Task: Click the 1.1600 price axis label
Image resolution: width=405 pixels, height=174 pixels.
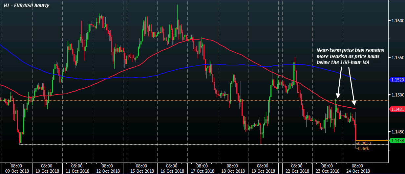Action: [x=397, y=21]
